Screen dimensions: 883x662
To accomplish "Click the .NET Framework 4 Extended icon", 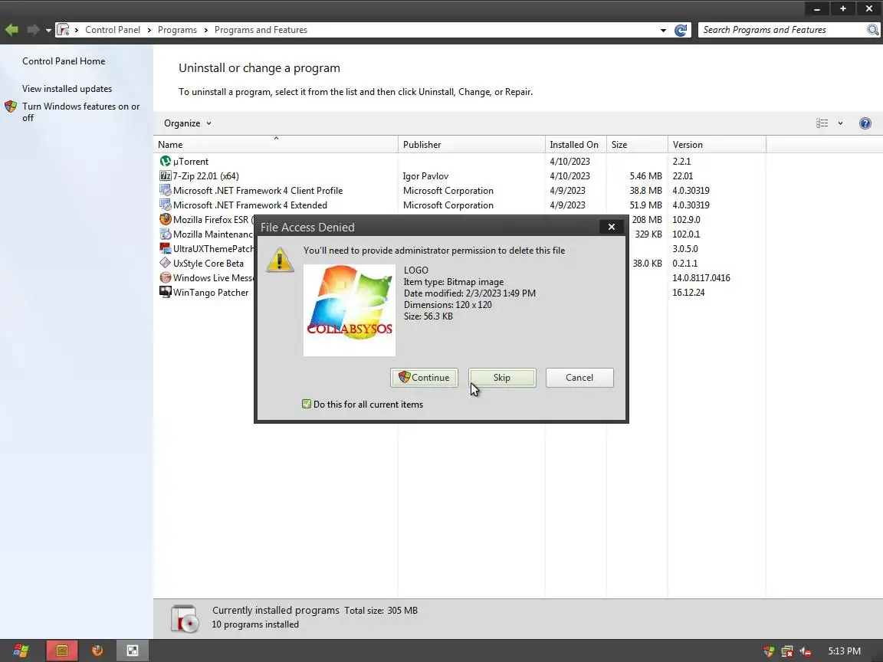I will 165,205.
